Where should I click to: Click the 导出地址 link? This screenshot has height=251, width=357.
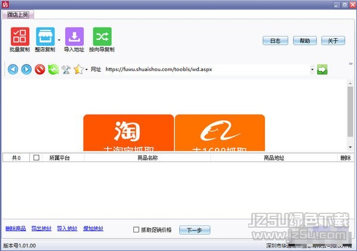(41, 228)
